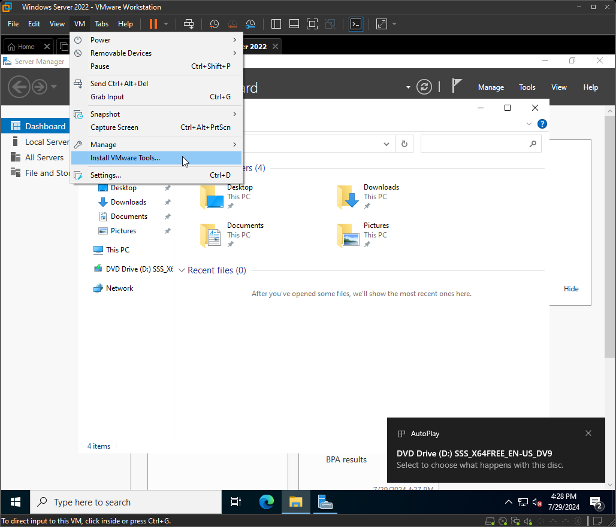Choose Pause from the VM menu
The image size is (616, 527).
[156, 66]
